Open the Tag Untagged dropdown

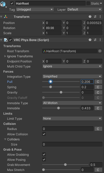click(35, 9)
